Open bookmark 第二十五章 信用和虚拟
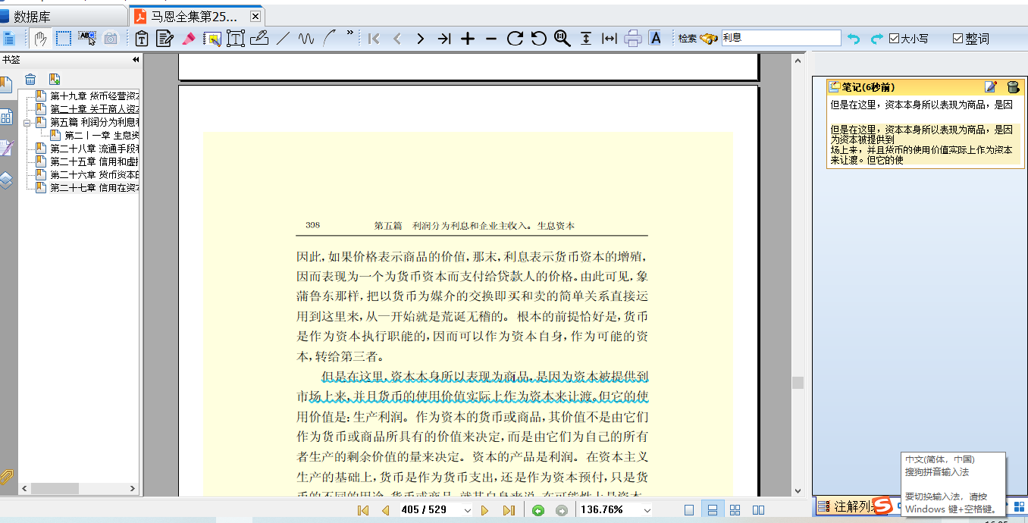Screen dimensions: 1028x523 95,161
